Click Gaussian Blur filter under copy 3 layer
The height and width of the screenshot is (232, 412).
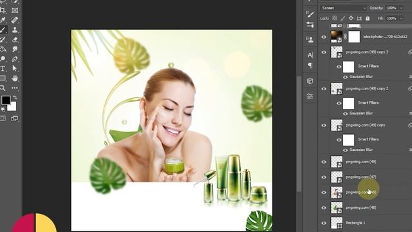(x=361, y=77)
